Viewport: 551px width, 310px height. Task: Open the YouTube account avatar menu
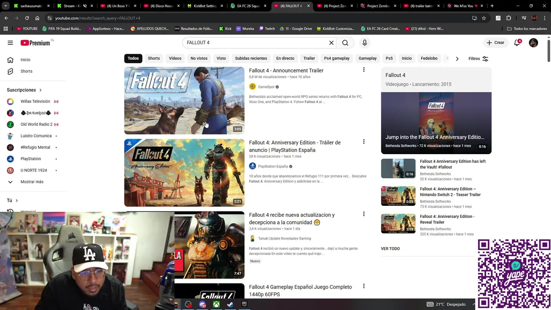(x=533, y=43)
